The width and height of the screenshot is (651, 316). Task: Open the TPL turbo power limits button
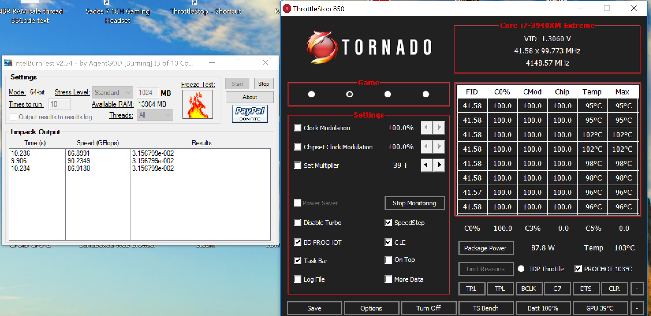tap(500, 289)
